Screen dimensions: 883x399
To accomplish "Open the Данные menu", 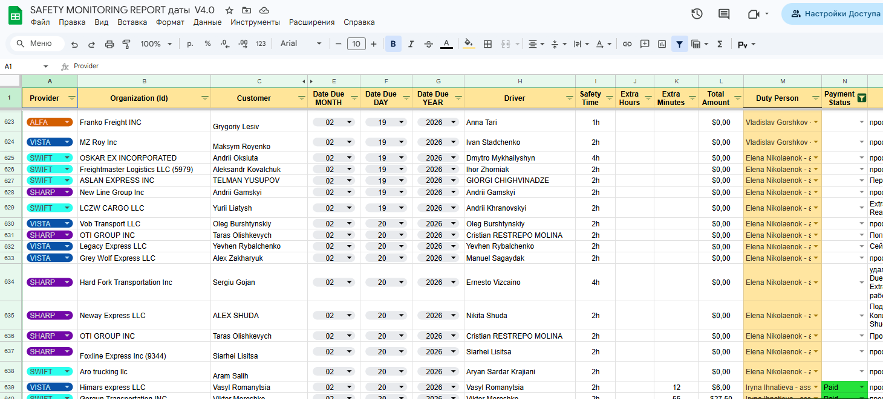I will coord(207,22).
